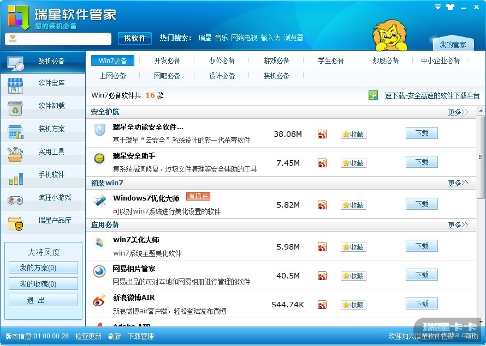Screen dimensions: 486x346
Task: Favorite Windows7优化大师 with 收藏
Action: [x=353, y=205]
